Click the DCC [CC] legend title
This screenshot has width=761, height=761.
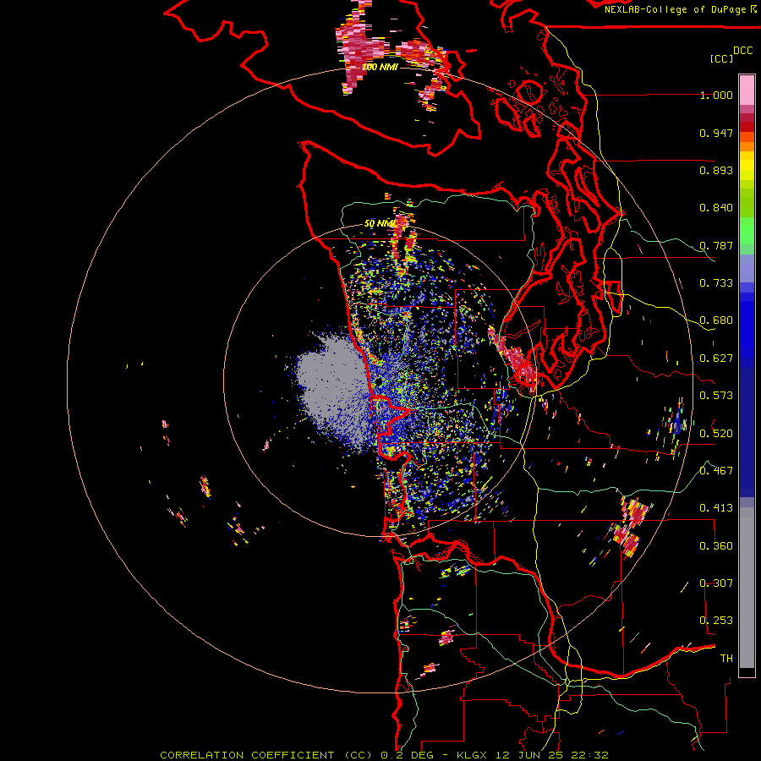(731, 54)
